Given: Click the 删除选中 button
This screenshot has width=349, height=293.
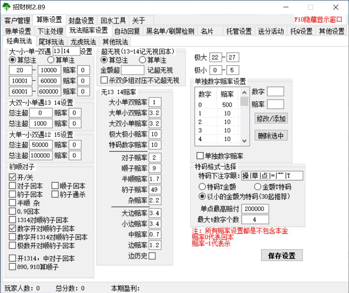Looking at the screenshot, I should click(271, 136).
